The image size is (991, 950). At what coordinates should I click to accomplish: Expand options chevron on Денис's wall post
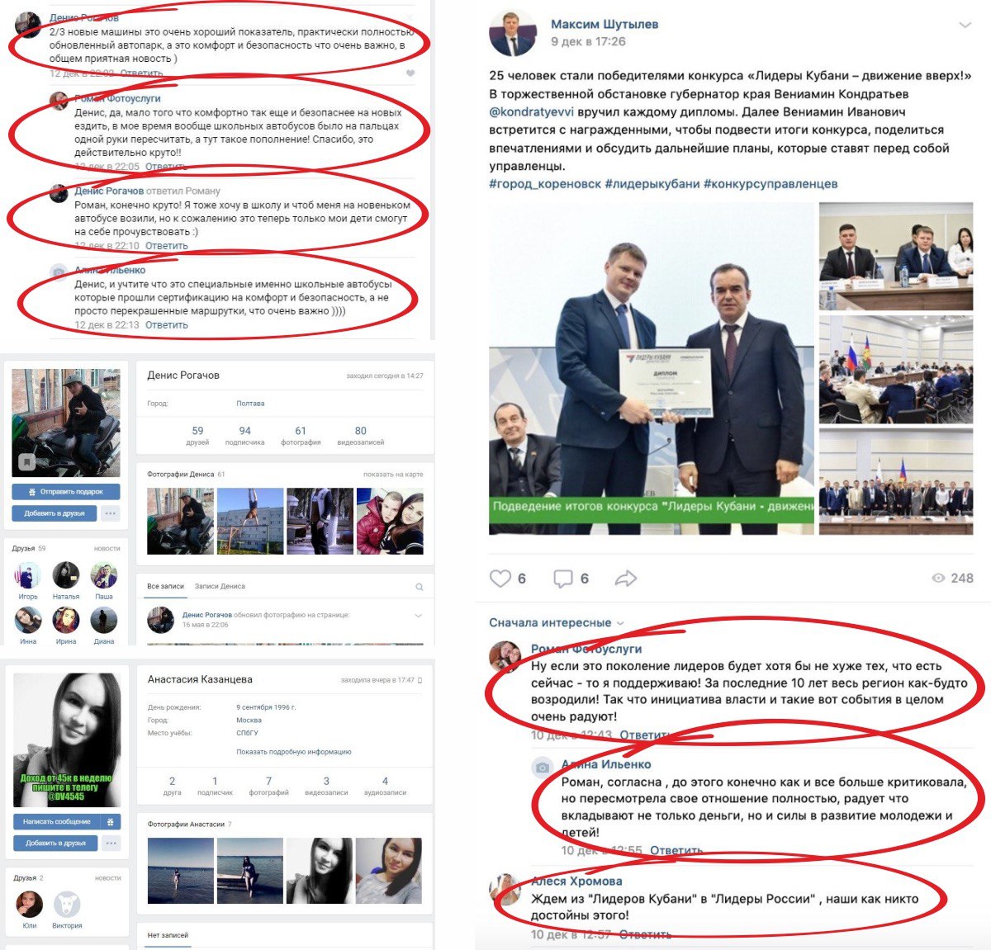click(418, 616)
